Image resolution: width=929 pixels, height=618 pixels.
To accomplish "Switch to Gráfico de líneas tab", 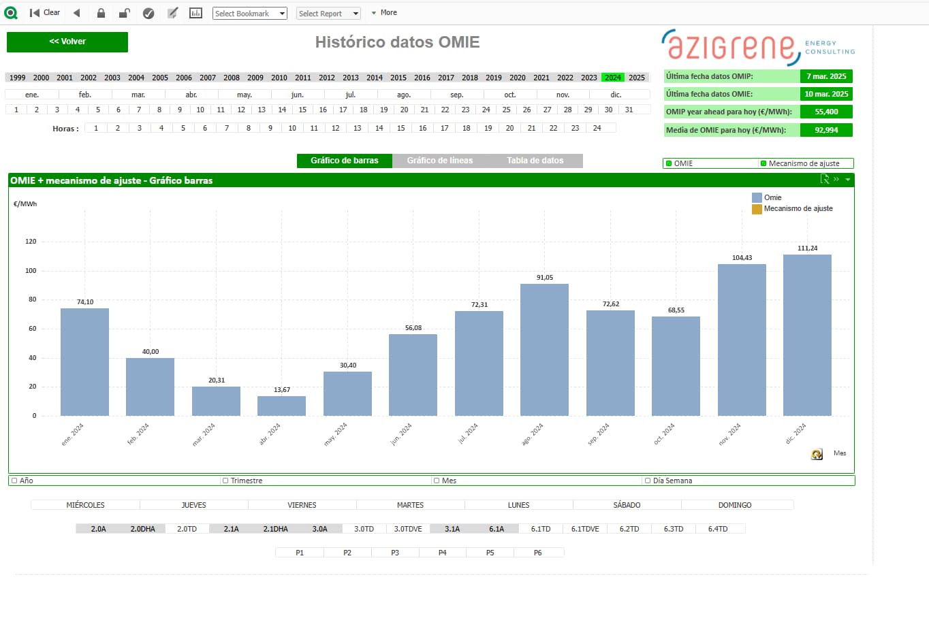I will (440, 161).
